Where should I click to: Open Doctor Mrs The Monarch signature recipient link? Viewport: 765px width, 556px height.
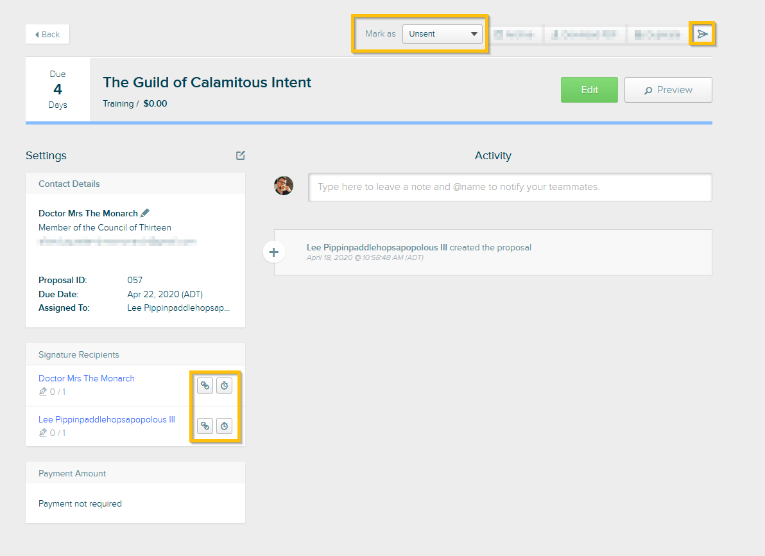click(87, 378)
